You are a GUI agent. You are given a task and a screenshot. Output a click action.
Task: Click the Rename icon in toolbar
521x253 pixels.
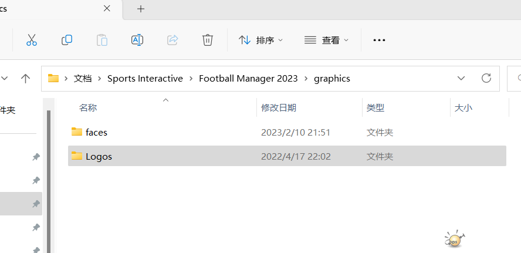pos(137,41)
